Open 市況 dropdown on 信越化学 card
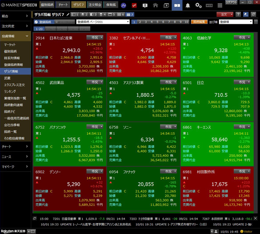This screenshot has height=234, width=260. pyautogui.click(x=242, y=37)
